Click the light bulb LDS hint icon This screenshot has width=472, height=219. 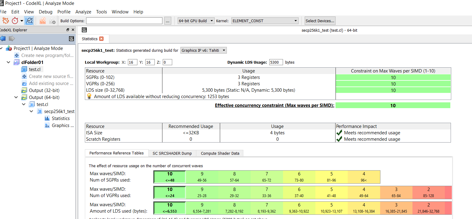click(x=89, y=96)
